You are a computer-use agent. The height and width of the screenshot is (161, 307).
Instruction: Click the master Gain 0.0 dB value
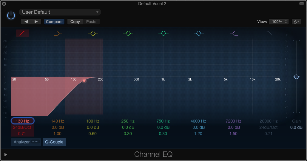[297, 127]
